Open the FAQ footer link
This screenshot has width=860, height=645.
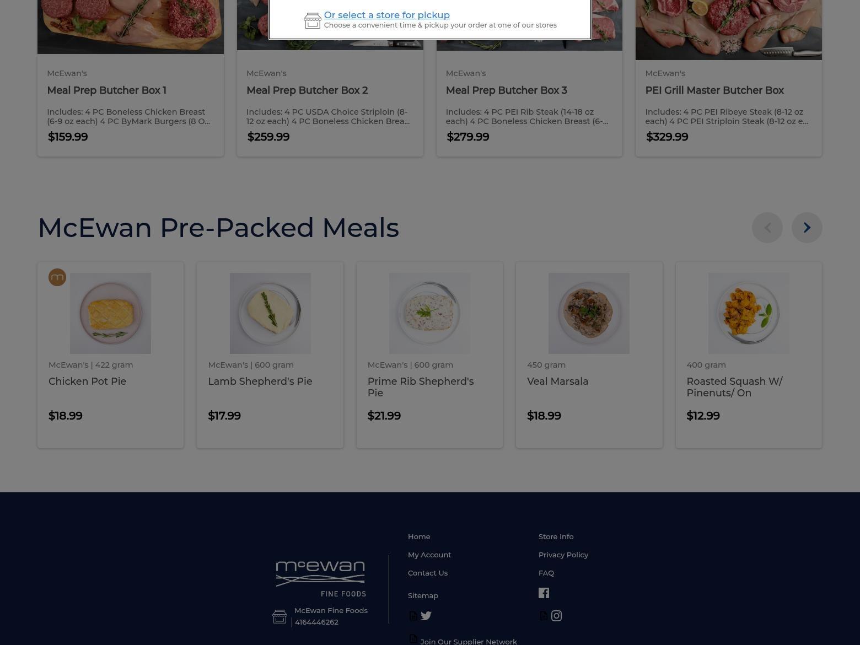(546, 573)
